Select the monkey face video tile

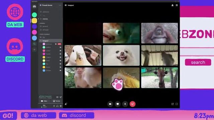coord(83,78)
